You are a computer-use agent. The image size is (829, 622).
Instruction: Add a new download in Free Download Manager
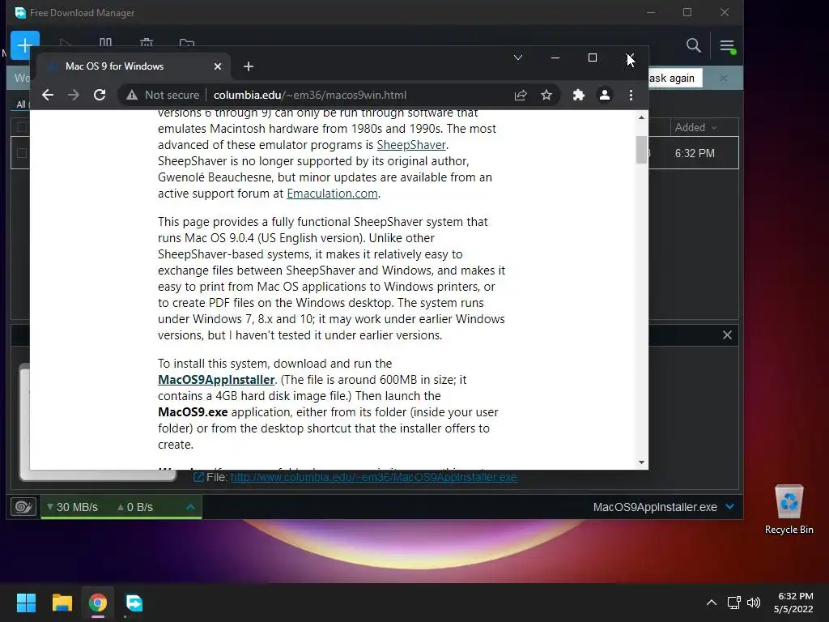(25, 45)
